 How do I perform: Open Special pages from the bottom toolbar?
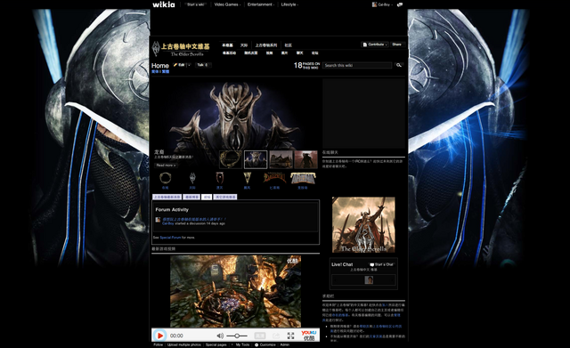click(x=216, y=344)
